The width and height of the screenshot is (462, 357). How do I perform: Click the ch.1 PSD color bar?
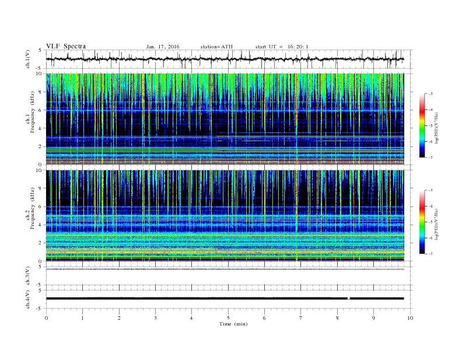422,125
